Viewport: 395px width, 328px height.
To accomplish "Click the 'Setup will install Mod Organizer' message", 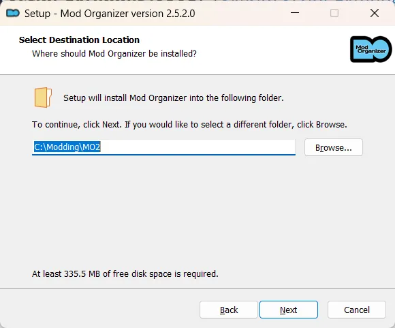I will (x=174, y=98).
